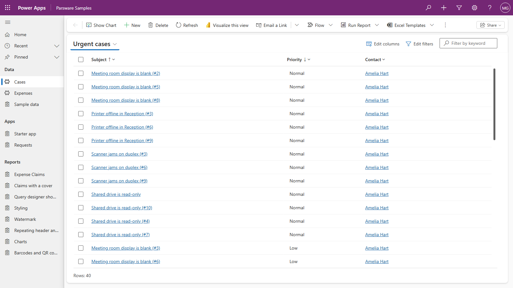
Task: Collapse the site map hamburger menu
Action: click(8, 22)
